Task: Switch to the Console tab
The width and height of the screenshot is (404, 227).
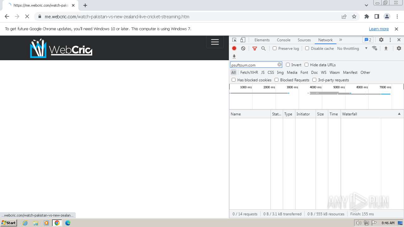Action: pos(283,40)
